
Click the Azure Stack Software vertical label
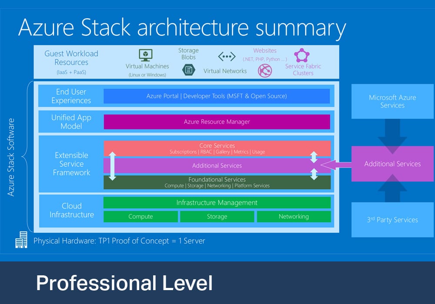(x=11, y=157)
